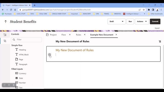Reload the browser page
The height and width of the screenshot is (92, 164).
coord(11,10)
